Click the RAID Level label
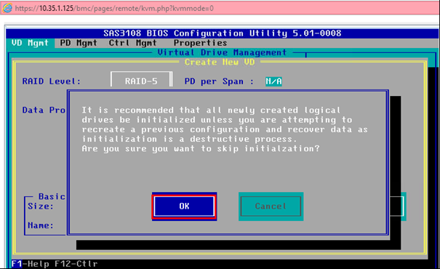Viewport: 440px width, 269px height. click(52, 81)
